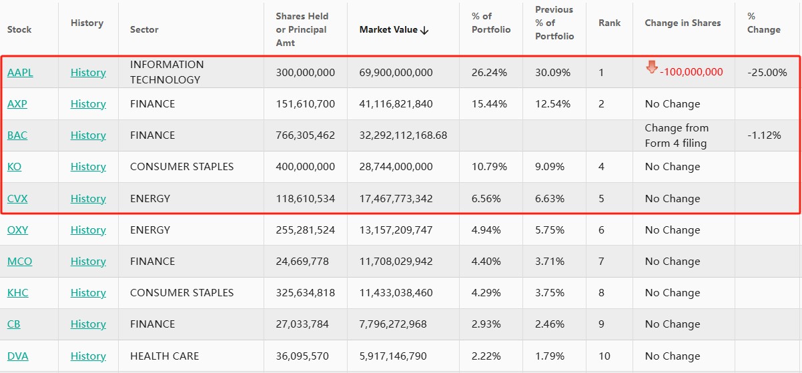The height and width of the screenshot is (373, 802).
Task: Open the AXP stock ticker link
Action: point(17,103)
